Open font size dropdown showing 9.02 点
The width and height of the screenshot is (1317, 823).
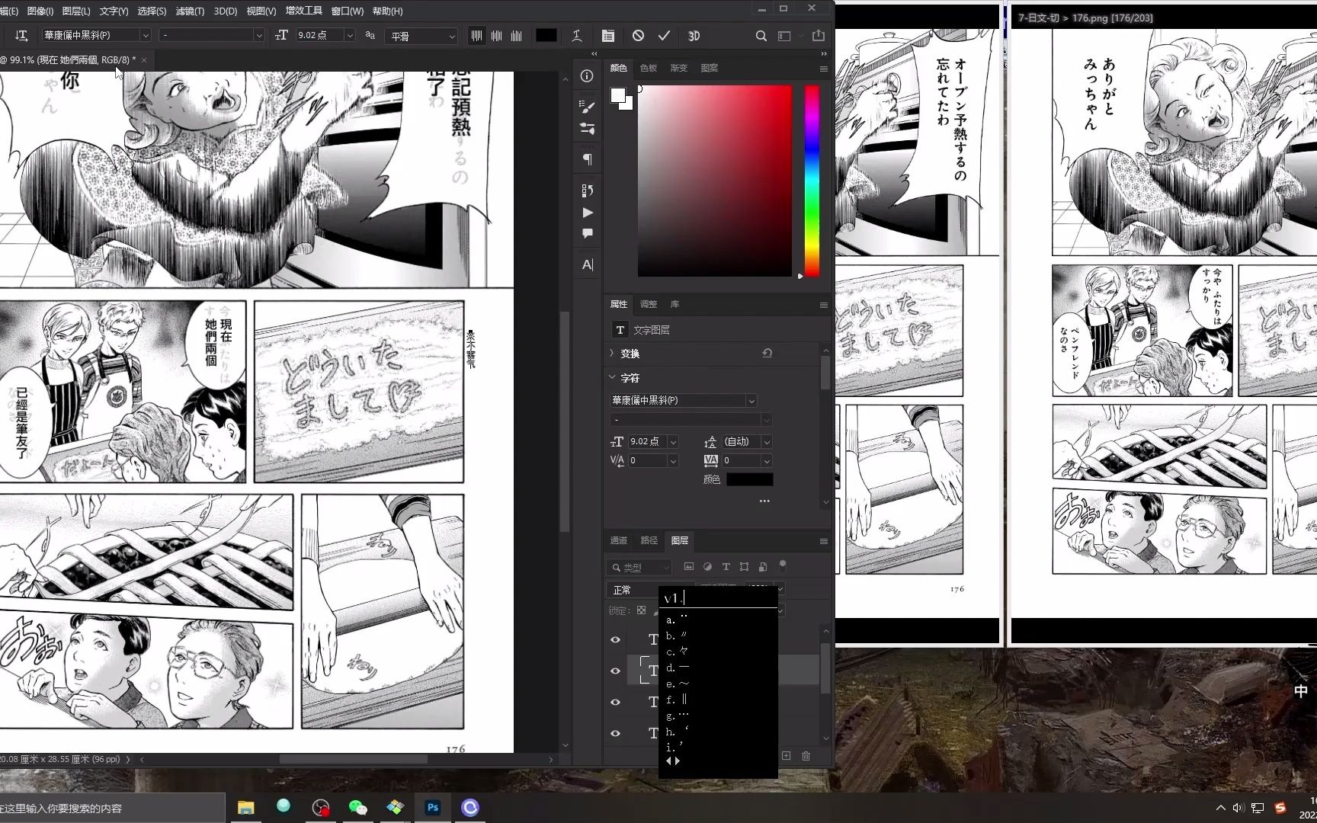[x=350, y=36]
